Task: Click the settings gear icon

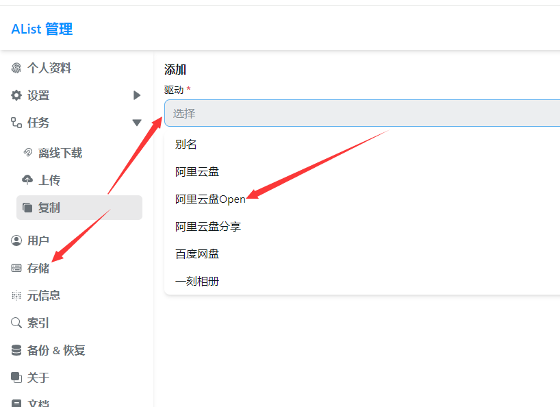Action: click(x=16, y=95)
